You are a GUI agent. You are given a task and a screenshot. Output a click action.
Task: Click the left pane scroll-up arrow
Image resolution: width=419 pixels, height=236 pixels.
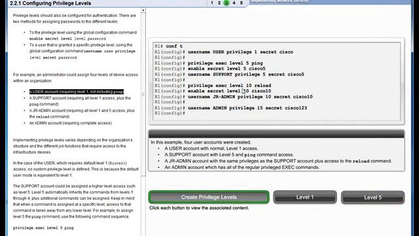pyautogui.click(x=143, y=10)
